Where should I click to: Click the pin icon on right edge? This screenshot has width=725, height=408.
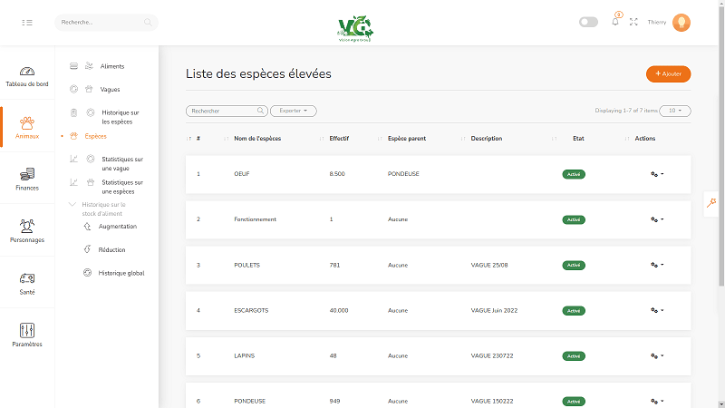[x=712, y=203]
